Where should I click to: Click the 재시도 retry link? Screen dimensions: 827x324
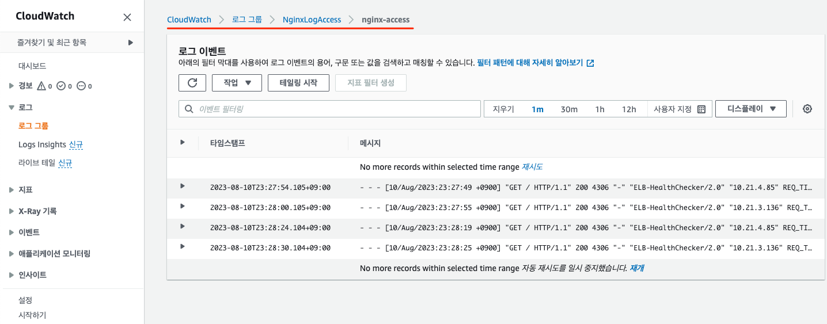click(532, 167)
